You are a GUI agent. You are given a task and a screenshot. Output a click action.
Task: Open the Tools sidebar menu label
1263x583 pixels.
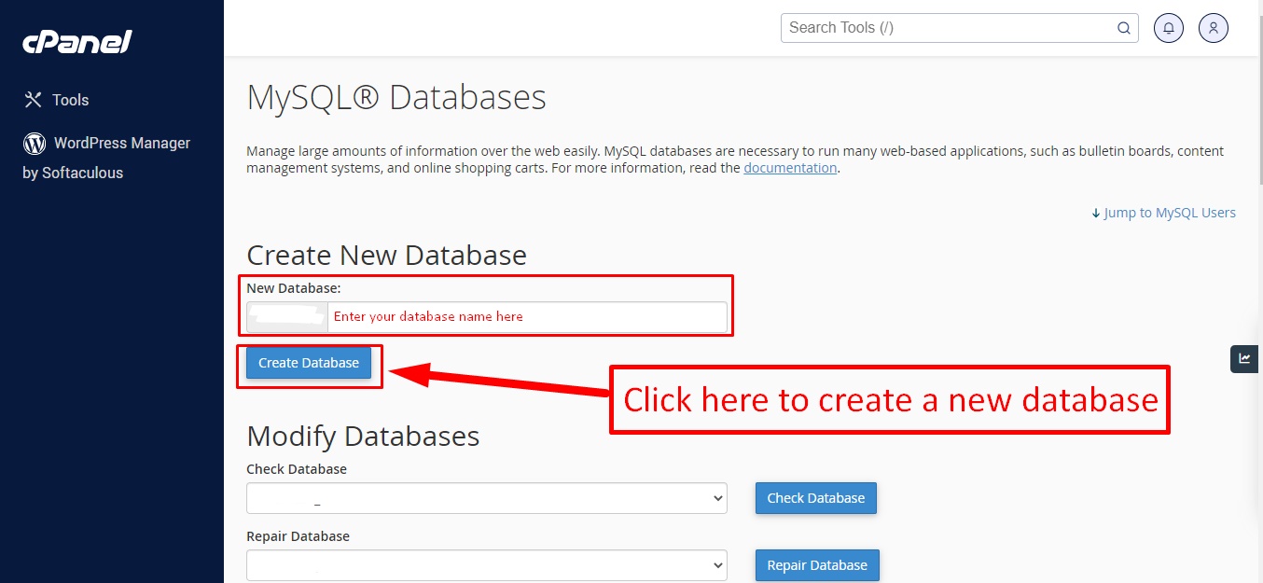point(71,100)
